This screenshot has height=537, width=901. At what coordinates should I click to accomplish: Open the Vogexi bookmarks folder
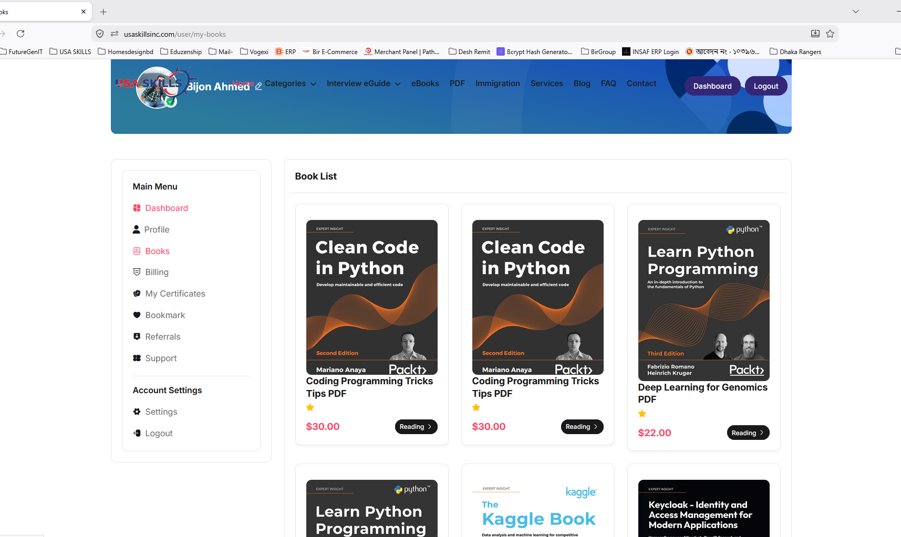coord(254,51)
